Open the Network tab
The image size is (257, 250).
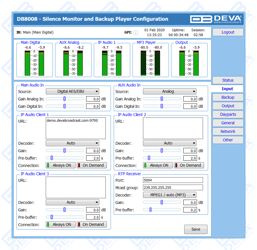[x=228, y=131]
